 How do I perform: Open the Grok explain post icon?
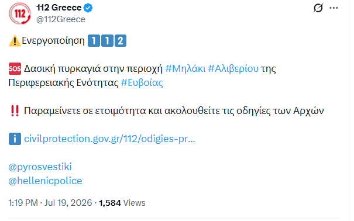pyautogui.click(x=318, y=8)
